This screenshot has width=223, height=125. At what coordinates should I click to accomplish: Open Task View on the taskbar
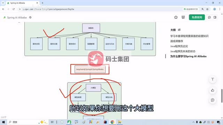tap(52, 122)
